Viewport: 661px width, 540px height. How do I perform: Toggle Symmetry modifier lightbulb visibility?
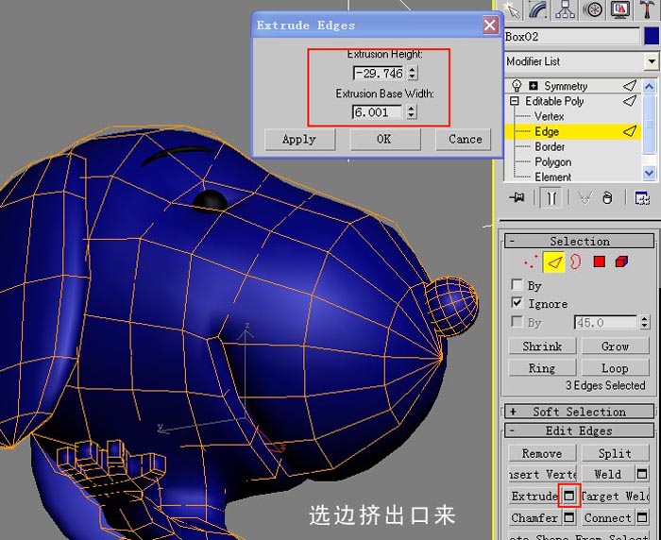[x=516, y=86]
